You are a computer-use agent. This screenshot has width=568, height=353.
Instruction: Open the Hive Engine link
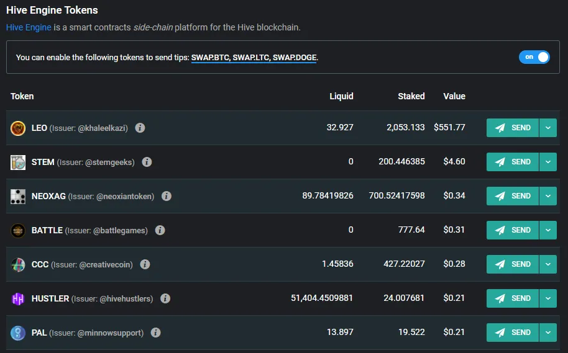(x=29, y=27)
